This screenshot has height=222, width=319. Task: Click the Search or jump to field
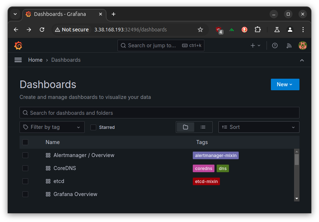click(161, 45)
